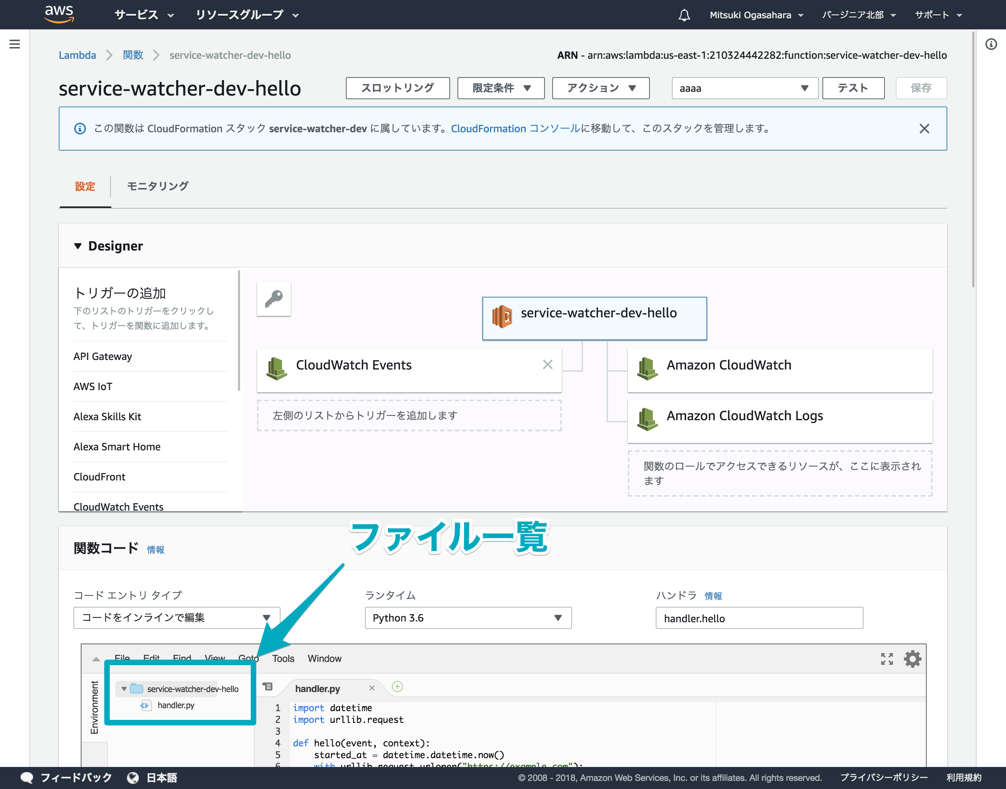Select the Amazon CloudWatch Logs resource card
1006x789 pixels.
[x=780, y=421]
